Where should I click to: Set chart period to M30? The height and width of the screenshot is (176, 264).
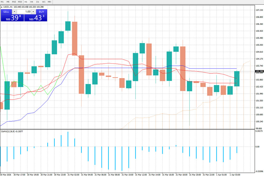pos(20,2)
